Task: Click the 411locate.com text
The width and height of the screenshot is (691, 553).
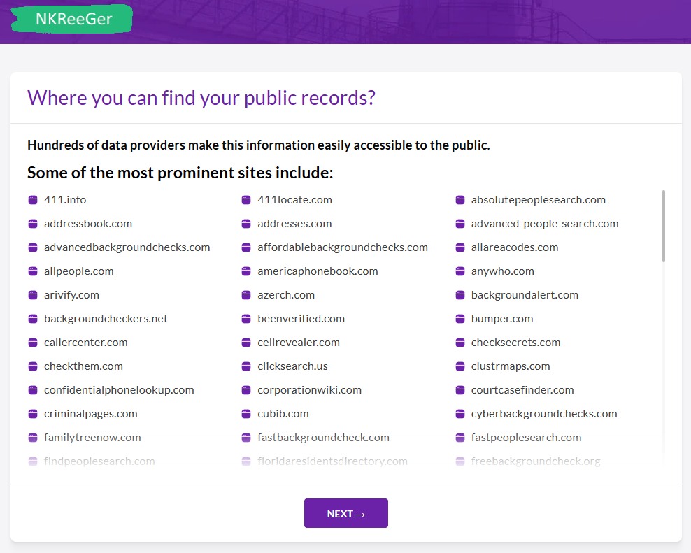Action: pos(295,200)
